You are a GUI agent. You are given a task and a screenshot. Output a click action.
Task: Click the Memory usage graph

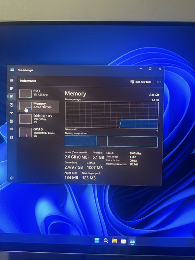pyautogui.click(x=111, y=115)
